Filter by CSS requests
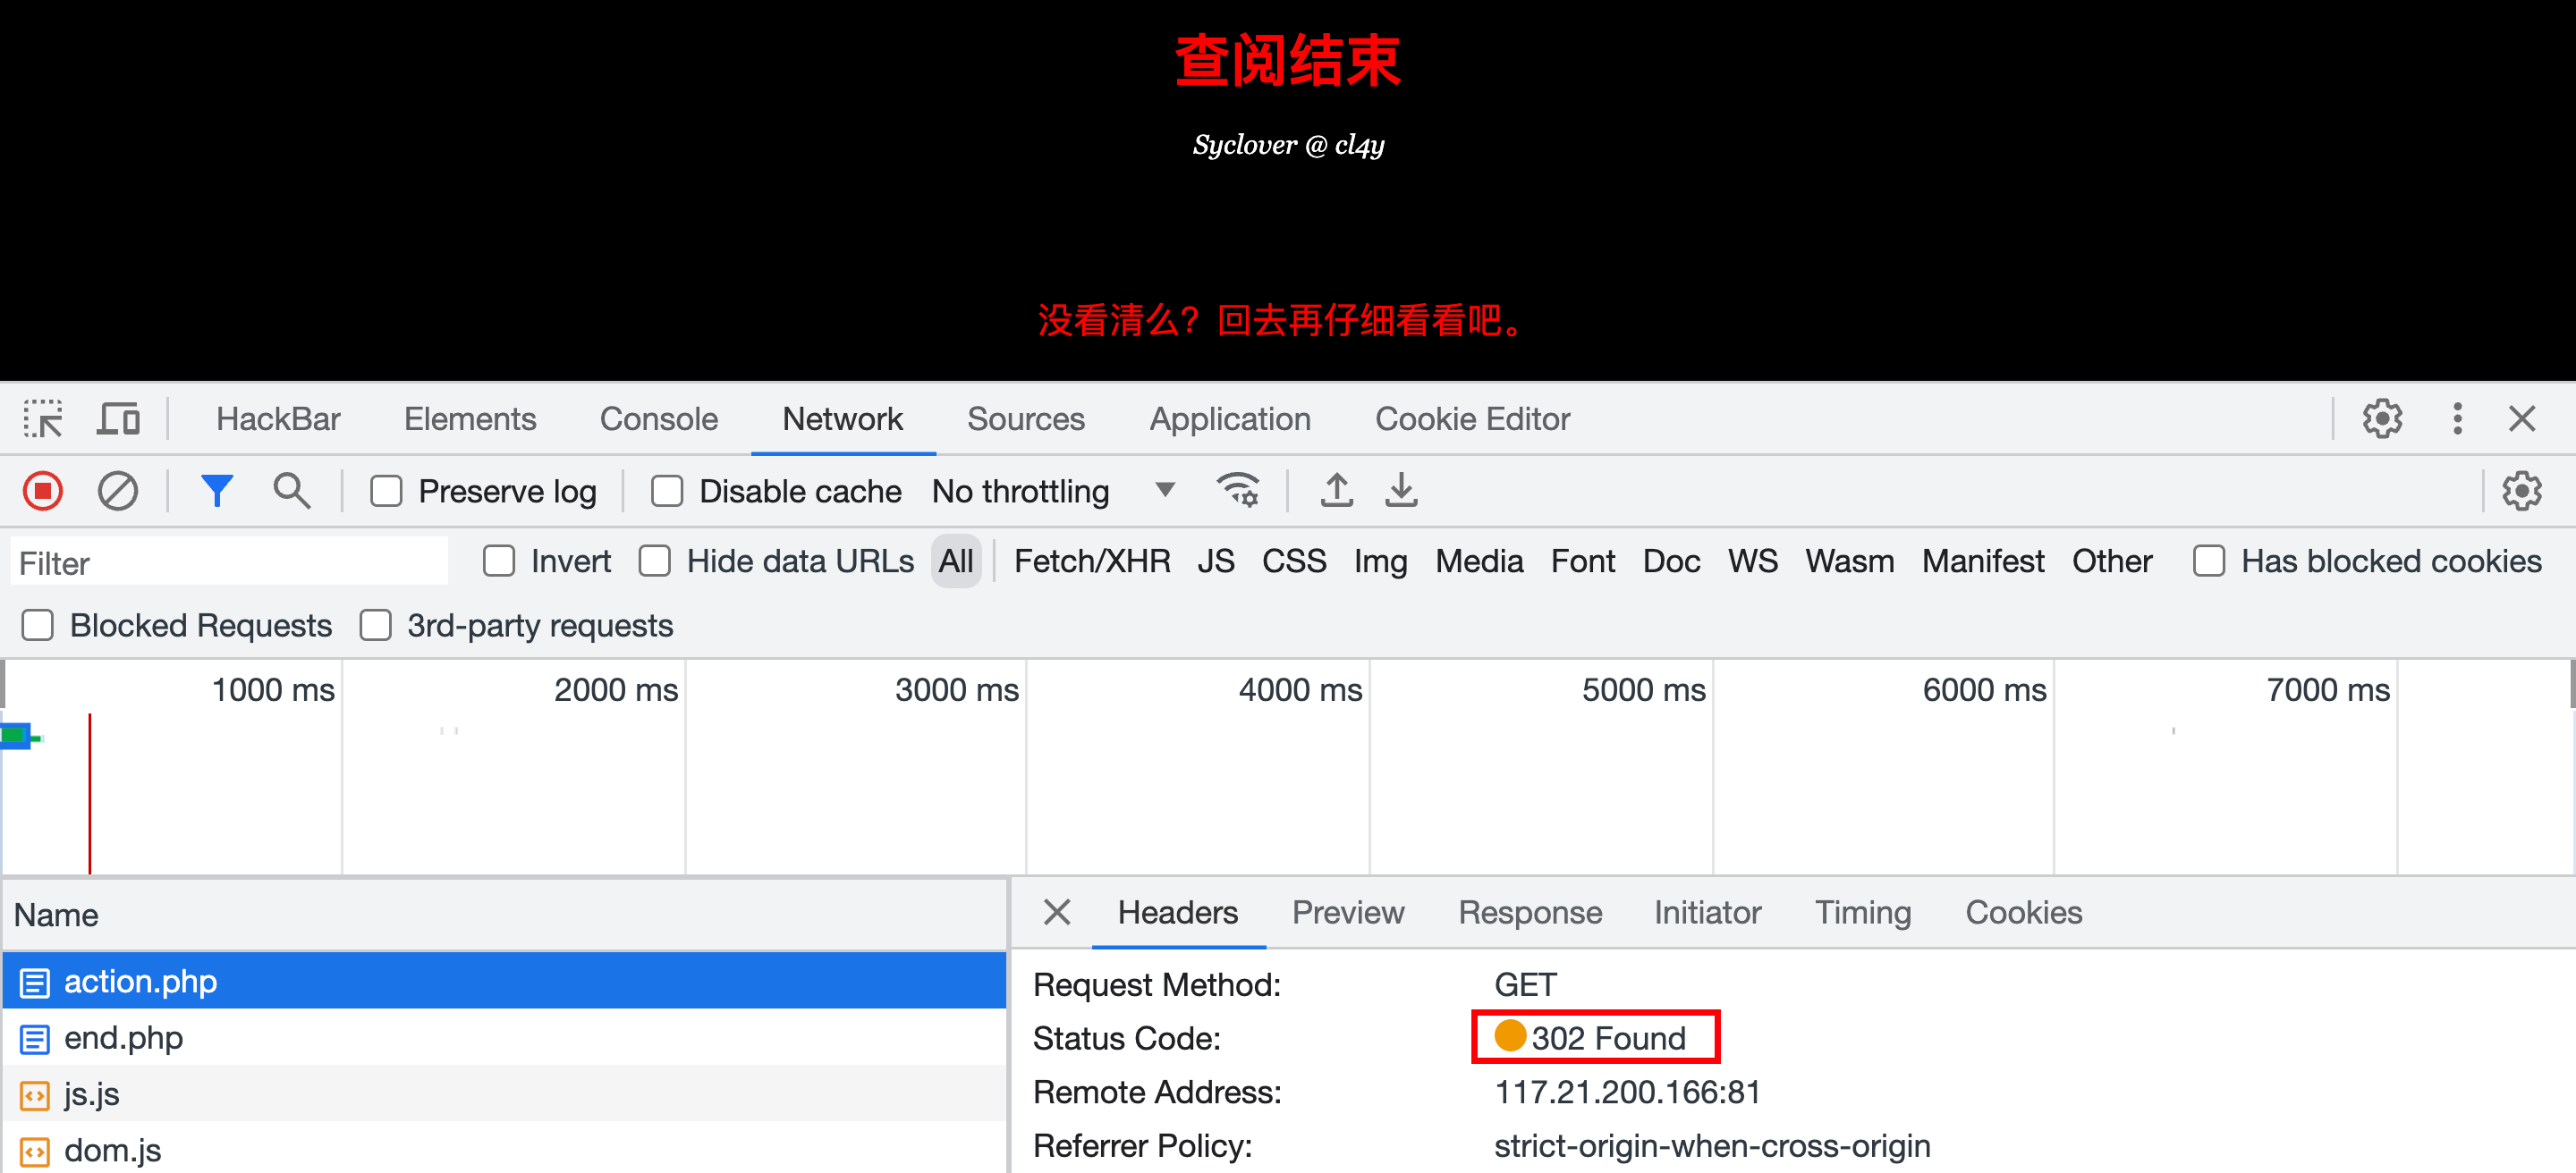This screenshot has height=1173, width=2576. (x=1293, y=561)
